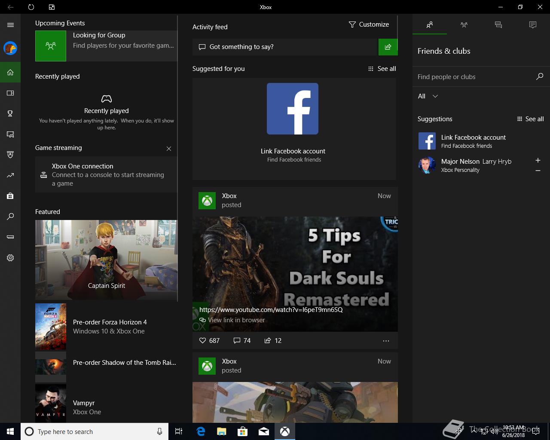Viewport: 550px width, 440px height.
Task: Open more options on Dark Souls post
Action: [x=386, y=341]
